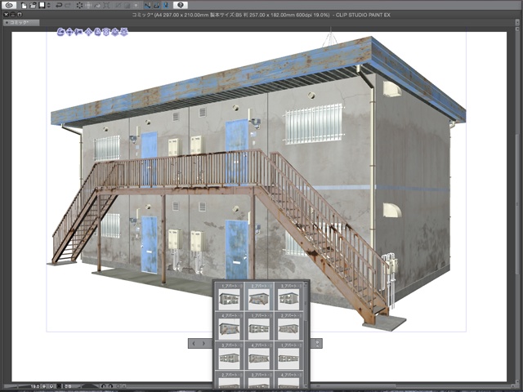Select the camera forward/back manipulator icon
Viewport: 523px width, 392px height.
click(x=78, y=33)
